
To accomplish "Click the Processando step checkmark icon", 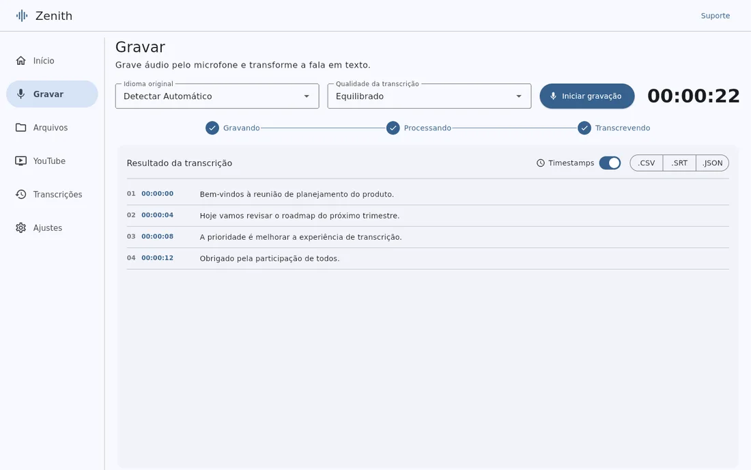I will (393, 128).
